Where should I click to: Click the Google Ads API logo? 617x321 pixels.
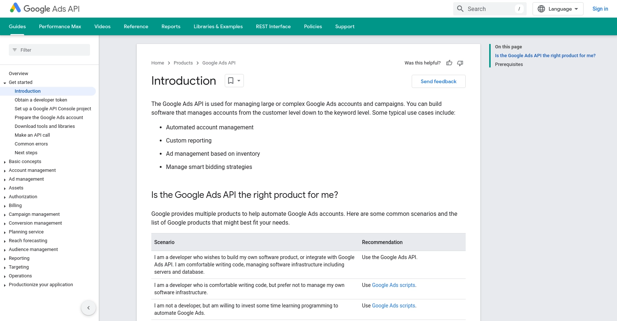coord(44,8)
